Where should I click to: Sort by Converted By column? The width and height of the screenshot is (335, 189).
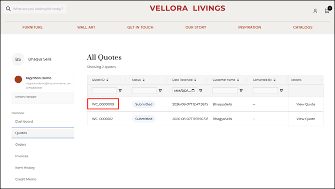[x=274, y=80]
